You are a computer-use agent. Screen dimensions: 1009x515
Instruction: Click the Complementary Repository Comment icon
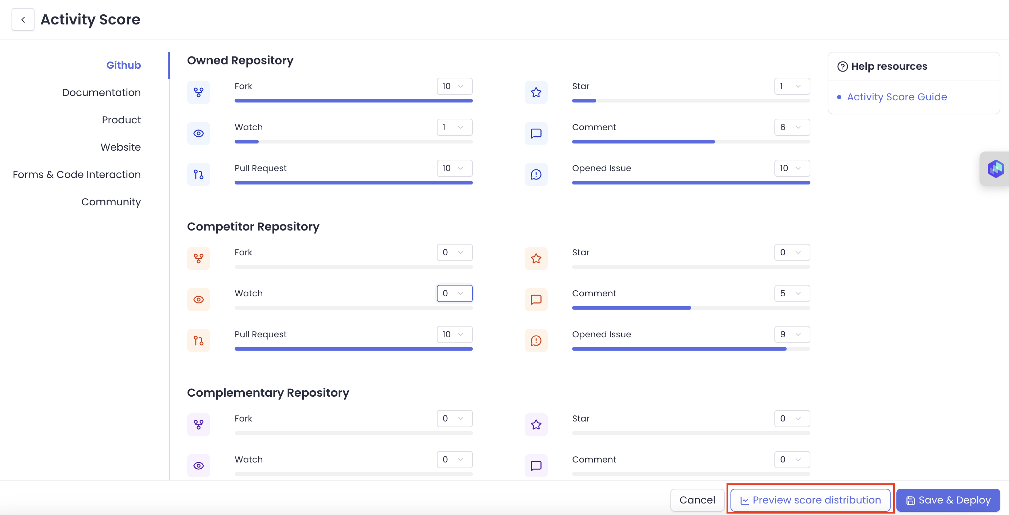coord(536,466)
